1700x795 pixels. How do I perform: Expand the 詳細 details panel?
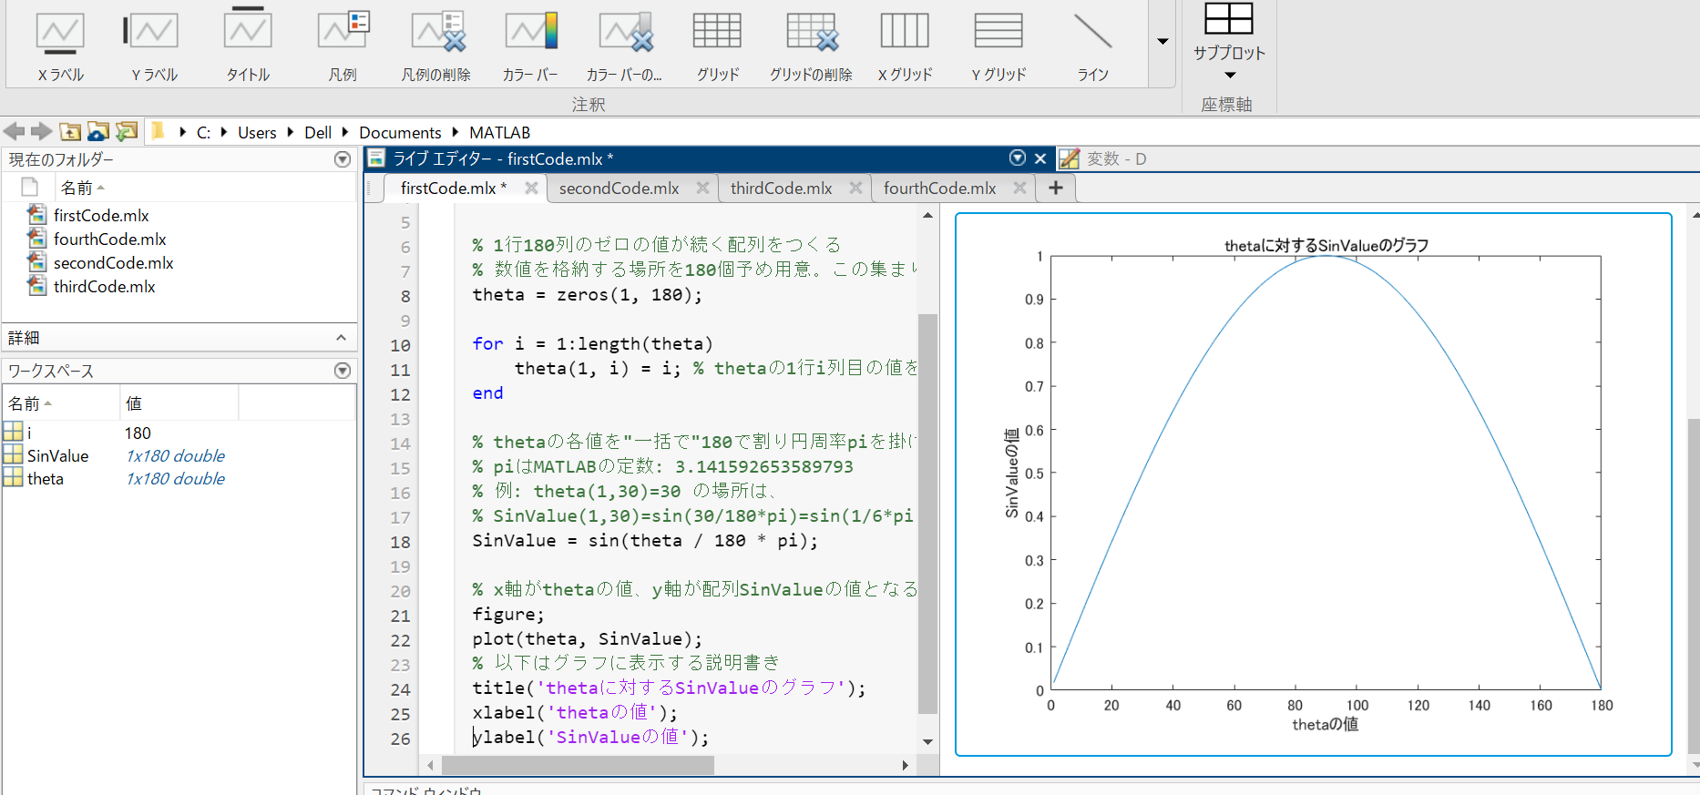tap(341, 338)
